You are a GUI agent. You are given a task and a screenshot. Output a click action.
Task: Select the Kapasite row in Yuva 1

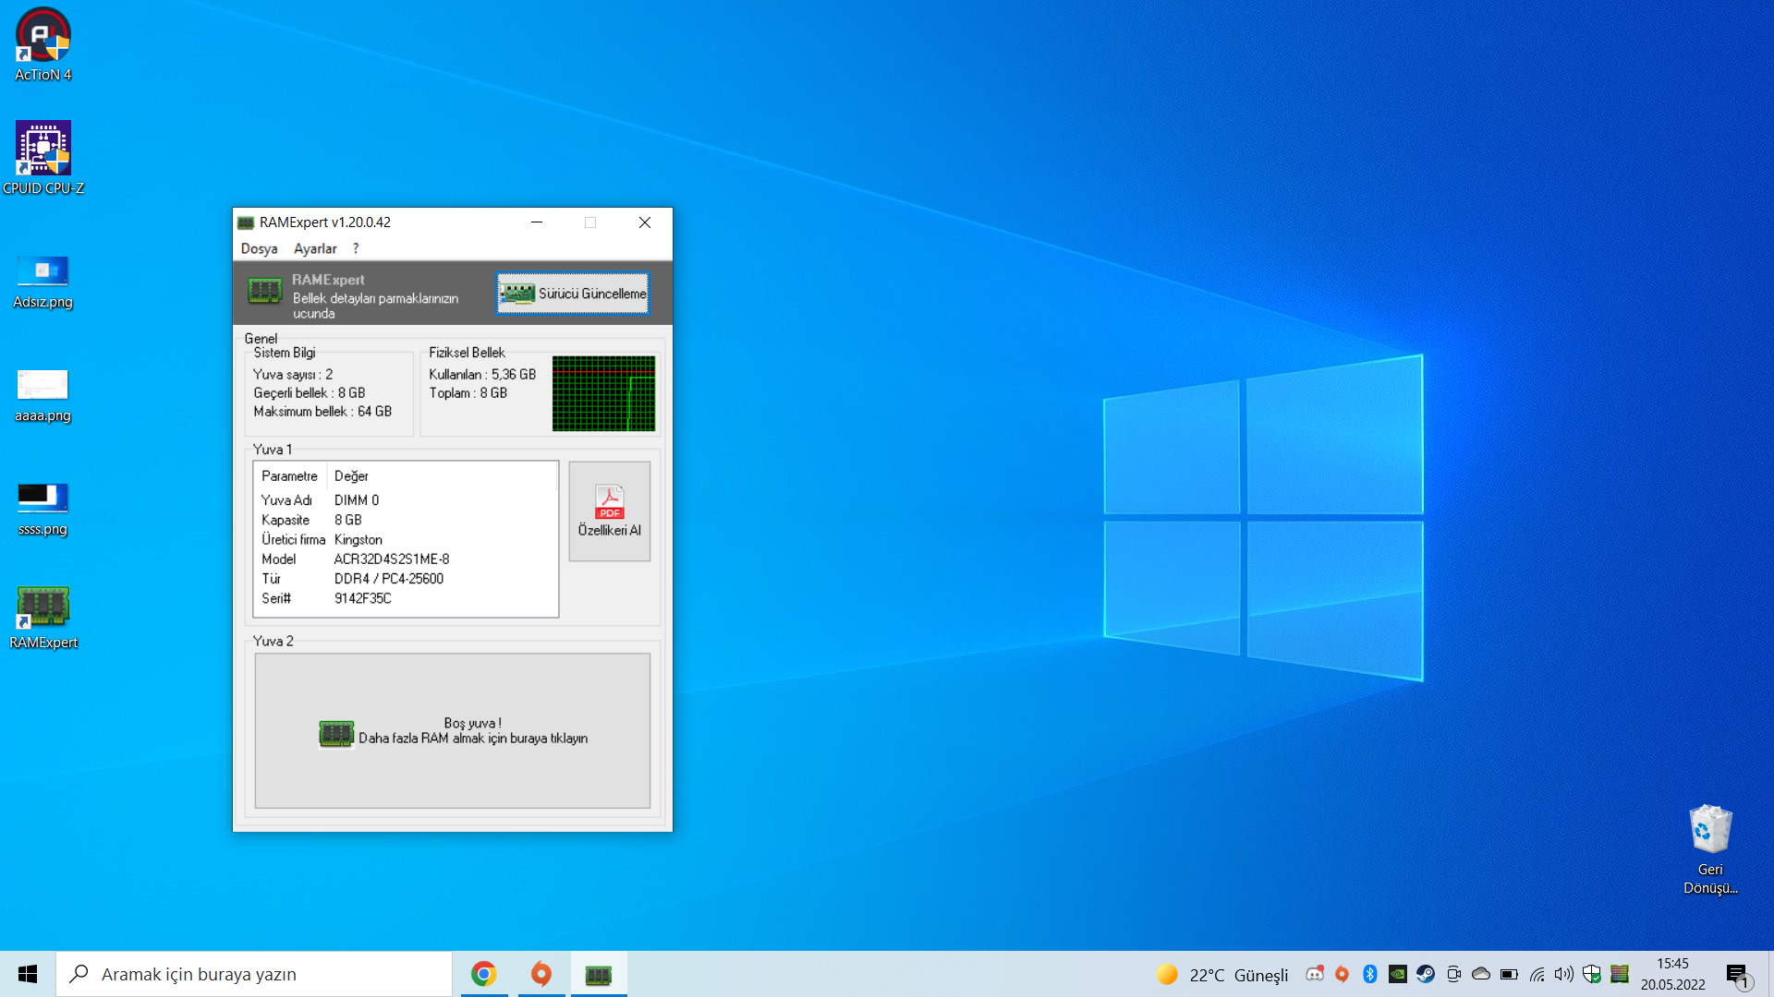[x=347, y=520]
